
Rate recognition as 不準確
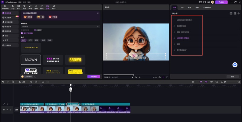pyautogui.click(x=53, y=17)
